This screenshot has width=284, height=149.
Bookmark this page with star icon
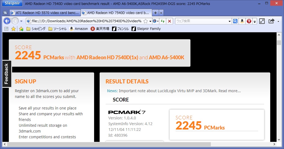pos(146,21)
